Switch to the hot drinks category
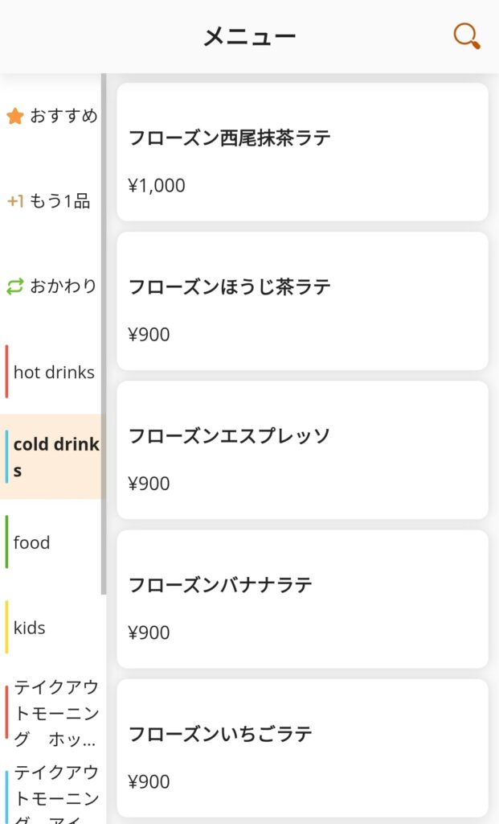This screenshot has height=824, width=499. pos(53,372)
